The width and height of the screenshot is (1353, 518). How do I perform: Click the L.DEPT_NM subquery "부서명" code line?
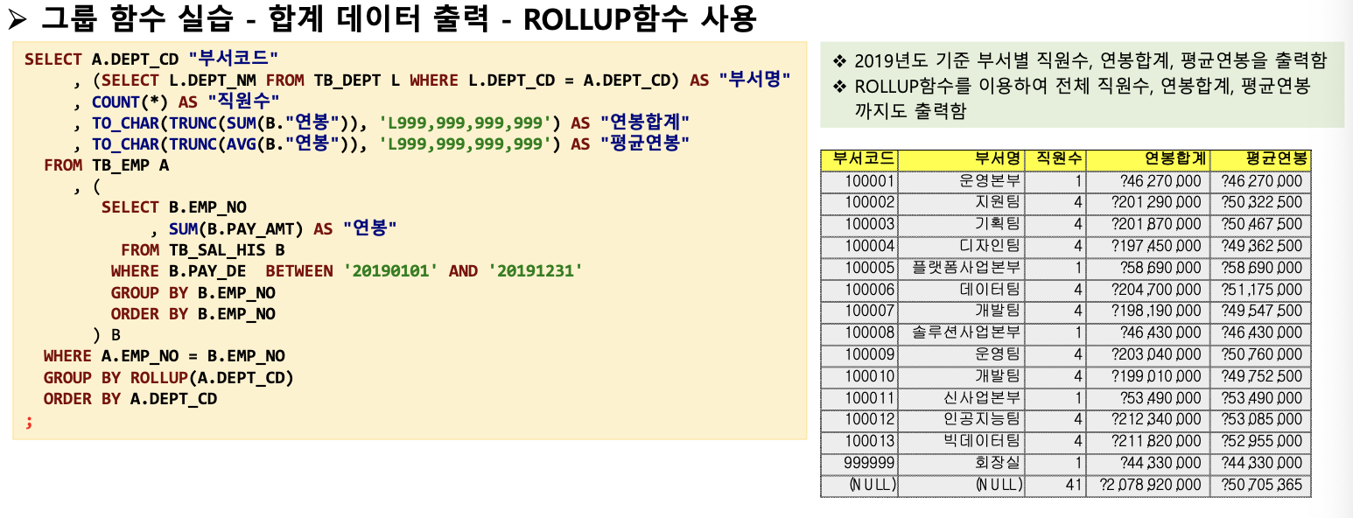[x=432, y=80]
